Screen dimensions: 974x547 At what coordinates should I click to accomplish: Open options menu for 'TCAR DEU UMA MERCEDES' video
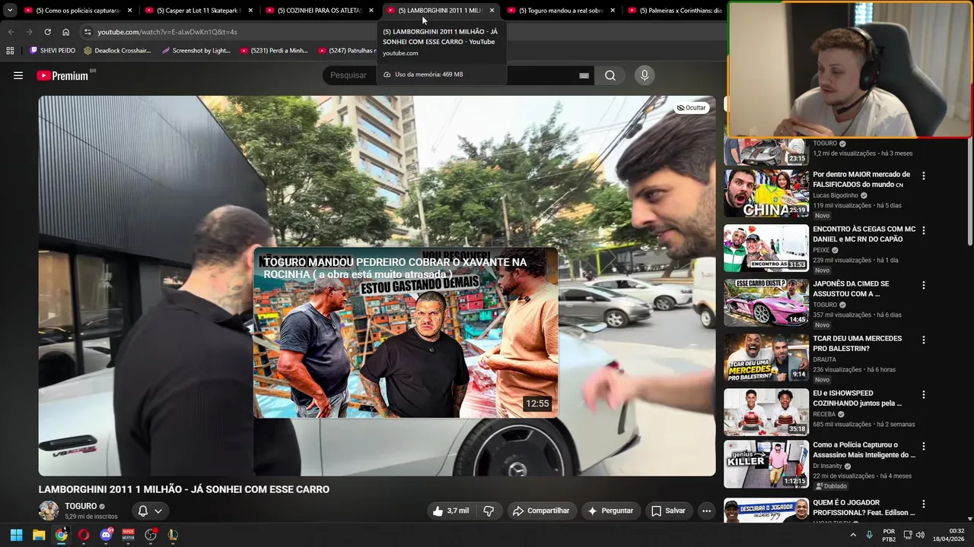pyautogui.click(x=924, y=340)
